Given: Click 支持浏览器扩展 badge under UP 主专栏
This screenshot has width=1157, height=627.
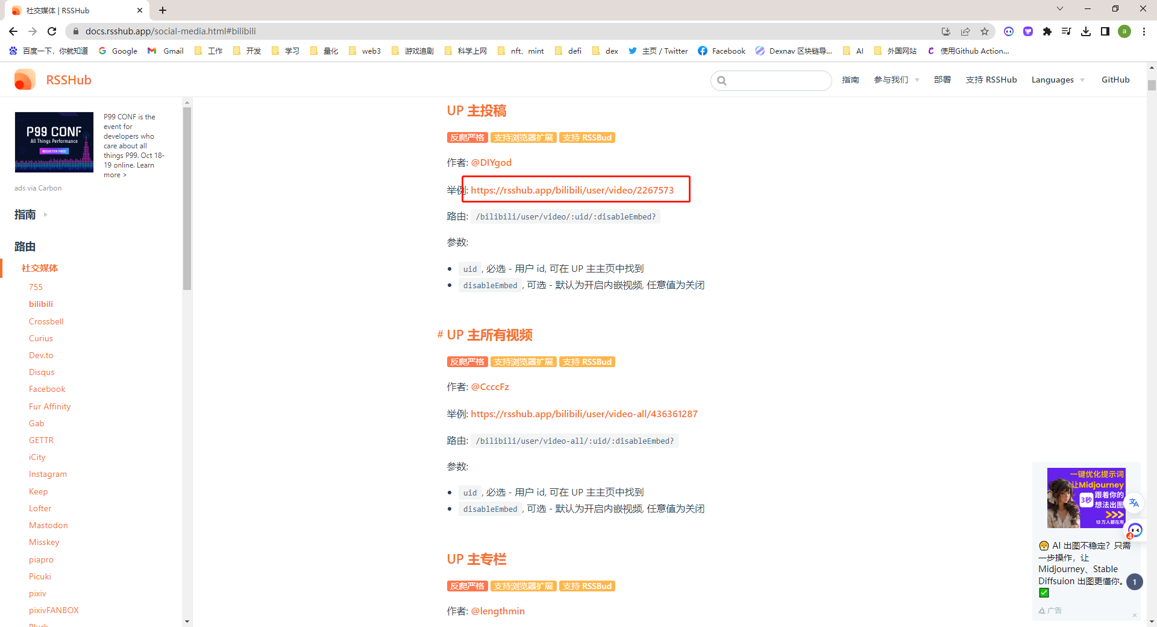Looking at the screenshot, I should 523,586.
